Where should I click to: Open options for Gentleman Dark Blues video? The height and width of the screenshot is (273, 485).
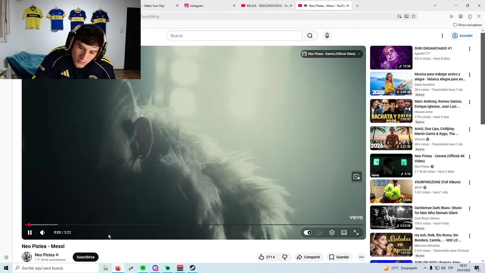point(469,209)
